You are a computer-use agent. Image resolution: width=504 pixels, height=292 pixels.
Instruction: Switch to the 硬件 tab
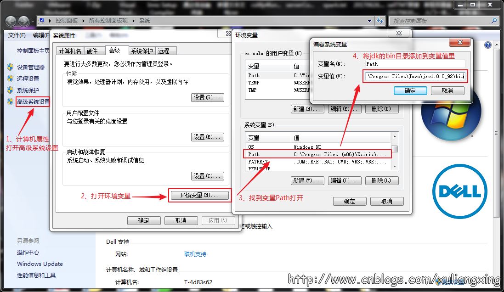coord(92,51)
